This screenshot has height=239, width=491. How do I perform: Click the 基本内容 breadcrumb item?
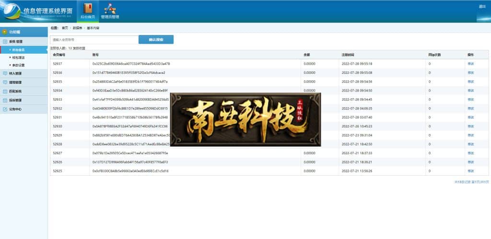(93, 28)
